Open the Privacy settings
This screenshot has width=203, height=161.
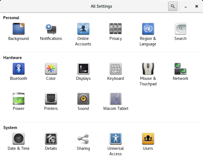tap(116, 29)
